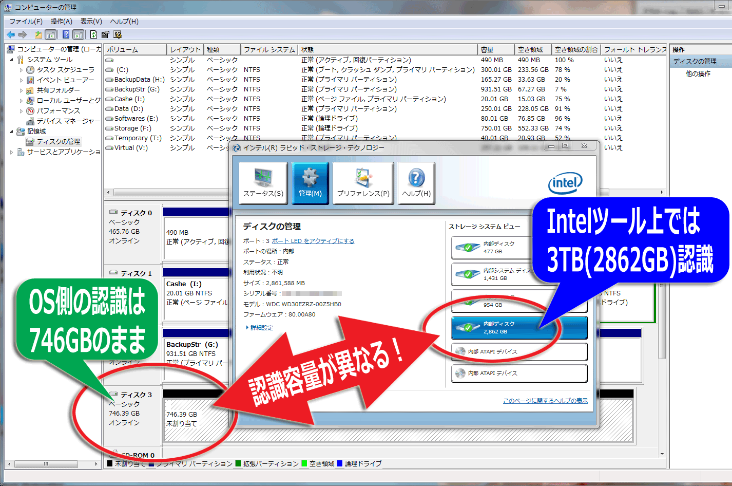Expand the イベント ビューアー tree node
Viewport: 732px width, 486px height.
21,80
